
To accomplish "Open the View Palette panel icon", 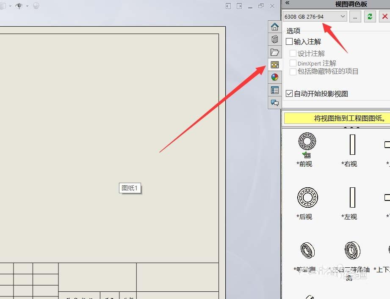I will point(275,64).
